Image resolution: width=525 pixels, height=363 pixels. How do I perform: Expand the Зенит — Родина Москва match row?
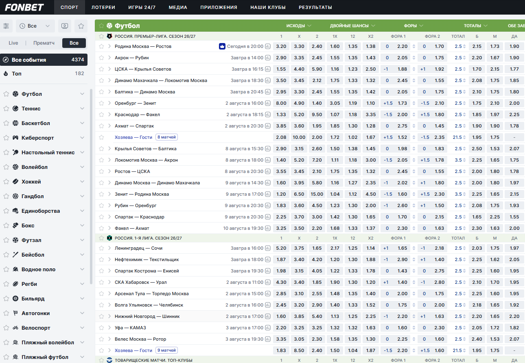pos(109,194)
